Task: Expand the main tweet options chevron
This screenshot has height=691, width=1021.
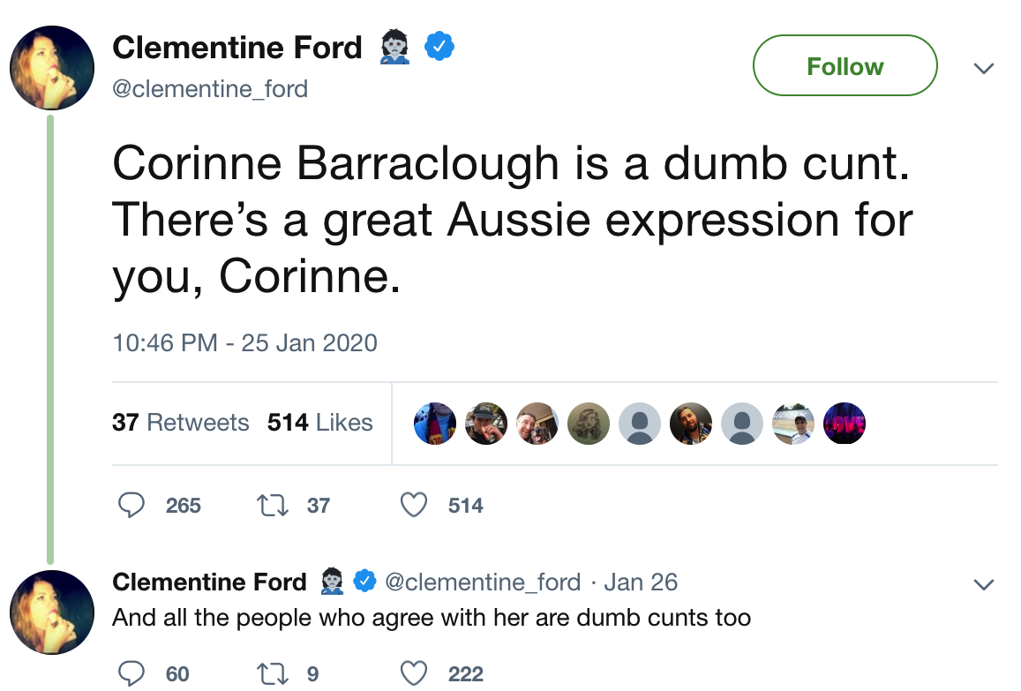Action: pos(983,68)
